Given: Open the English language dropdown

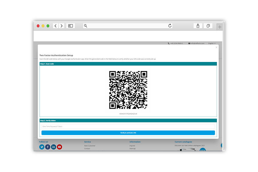Looking at the screenshot, I should [x=211, y=43].
